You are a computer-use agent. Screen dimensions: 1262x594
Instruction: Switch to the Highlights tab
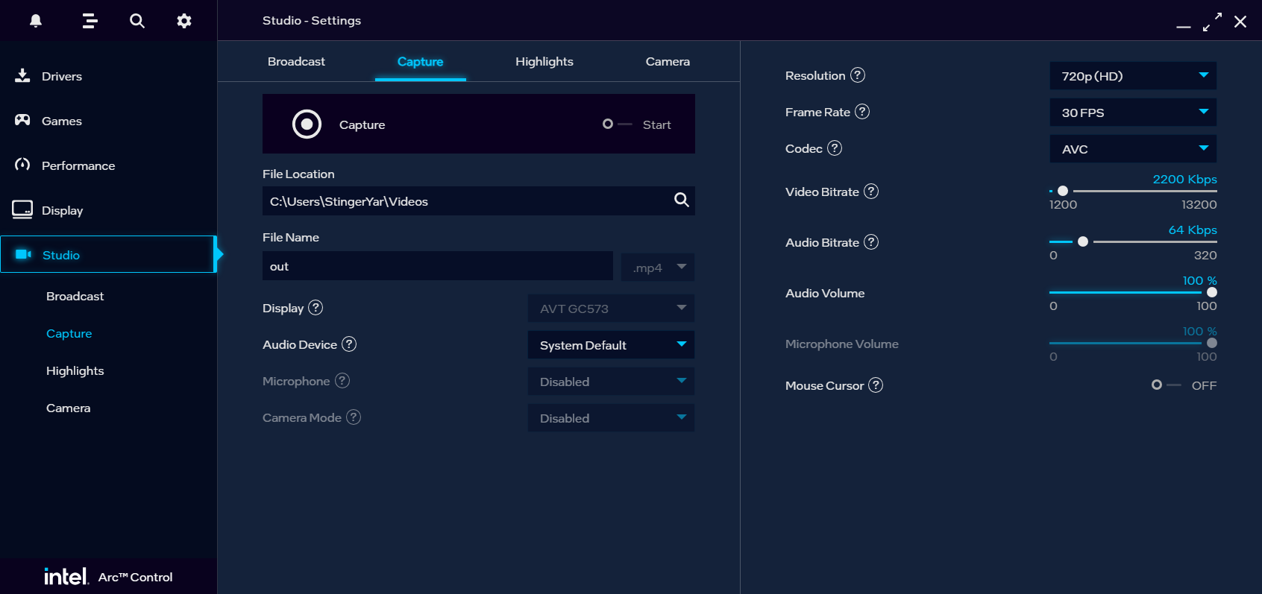[544, 62]
